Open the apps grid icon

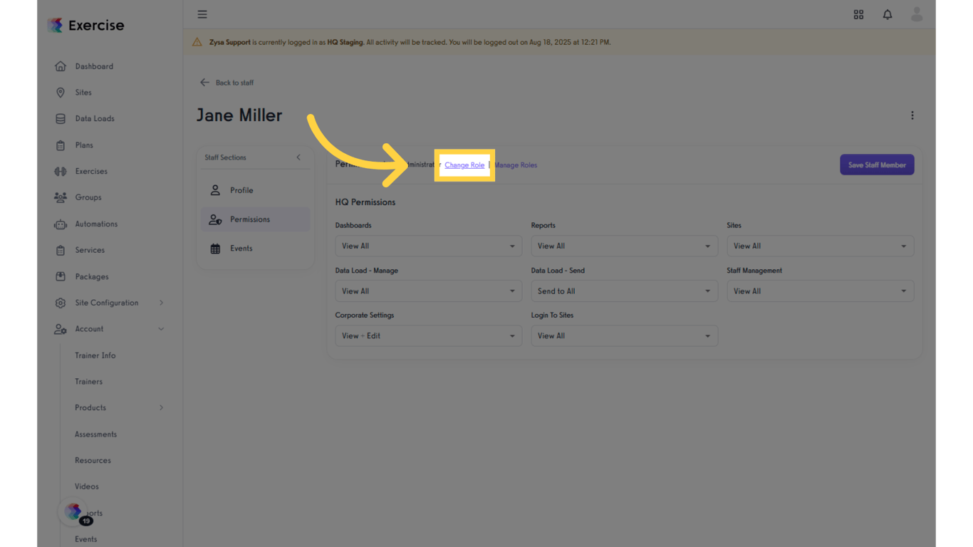coord(858,14)
